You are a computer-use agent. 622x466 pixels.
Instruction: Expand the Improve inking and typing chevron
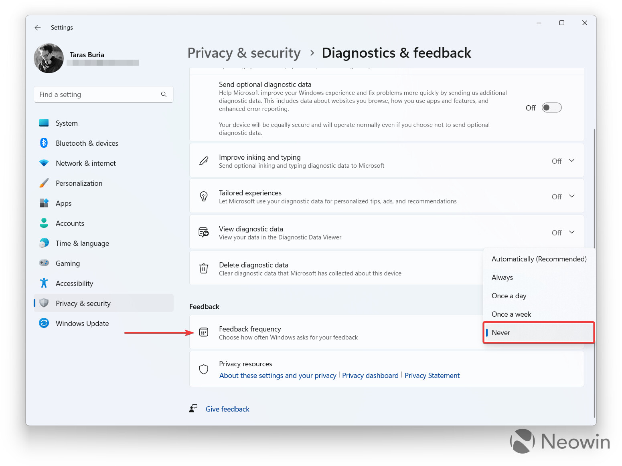(572, 161)
